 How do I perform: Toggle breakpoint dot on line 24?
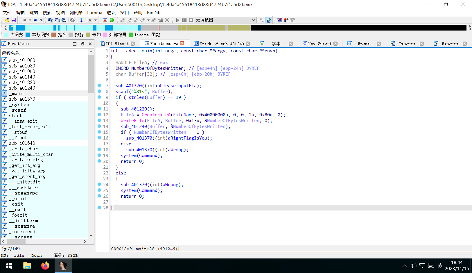[99, 184]
